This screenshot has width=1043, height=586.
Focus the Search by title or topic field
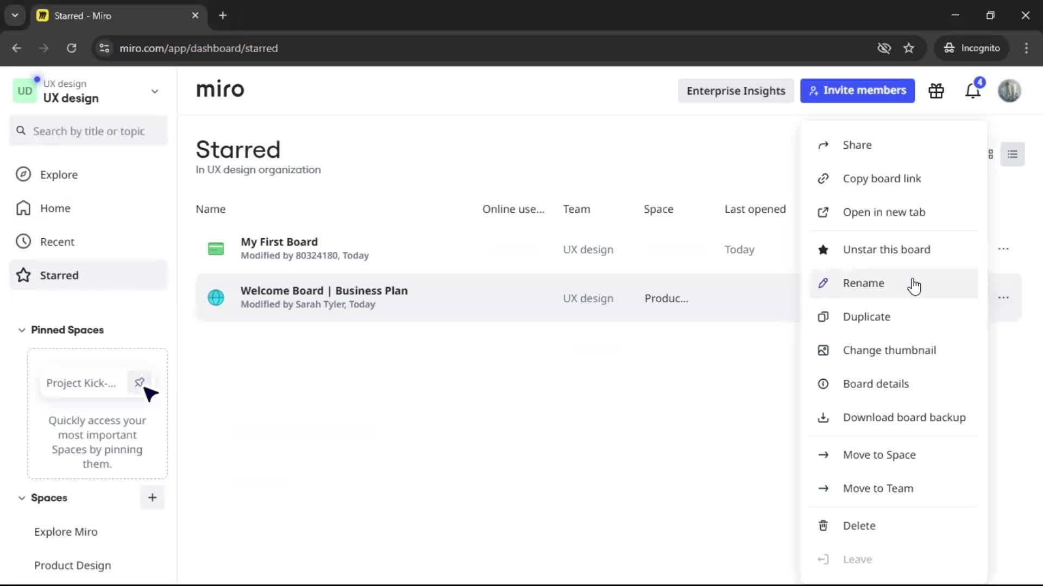click(x=89, y=131)
